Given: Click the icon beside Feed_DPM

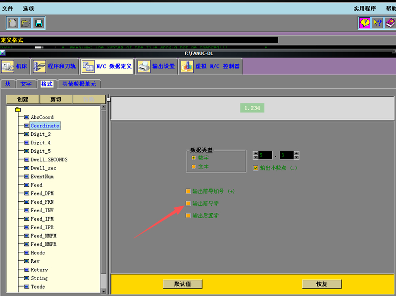Looking at the screenshot, I should pos(27,193).
